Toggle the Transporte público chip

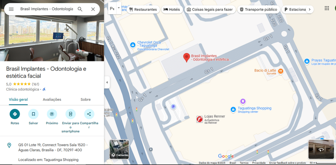pos(259,10)
